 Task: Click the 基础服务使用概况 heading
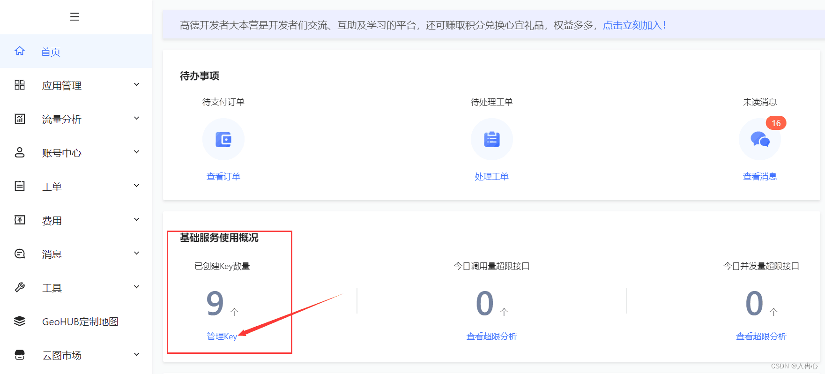pyautogui.click(x=219, y=238)
